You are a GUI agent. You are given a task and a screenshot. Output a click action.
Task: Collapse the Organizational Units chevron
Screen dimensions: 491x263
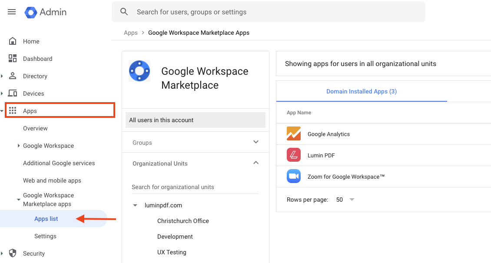[256, 163]
